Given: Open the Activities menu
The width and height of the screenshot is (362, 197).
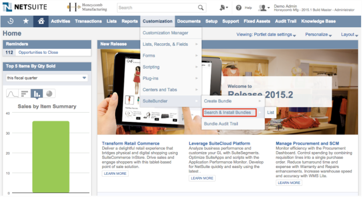Looking at the screenshot, I should click(x=60, y=21).
